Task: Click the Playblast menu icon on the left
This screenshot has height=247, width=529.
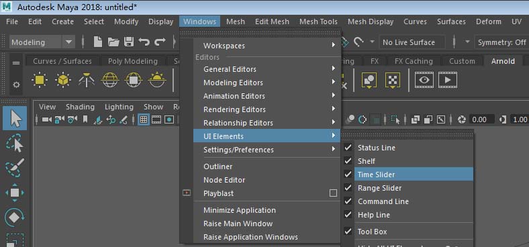Action: (x=187, y=193)
